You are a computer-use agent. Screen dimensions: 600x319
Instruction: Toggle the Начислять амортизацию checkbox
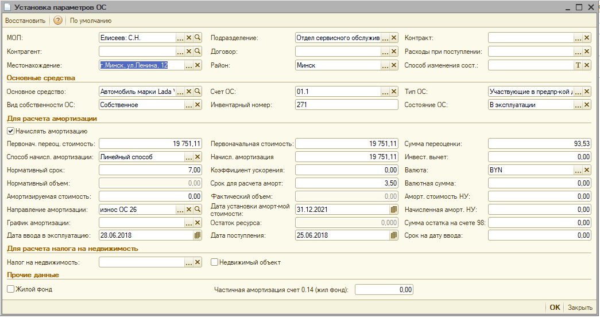tap(10, 131)
